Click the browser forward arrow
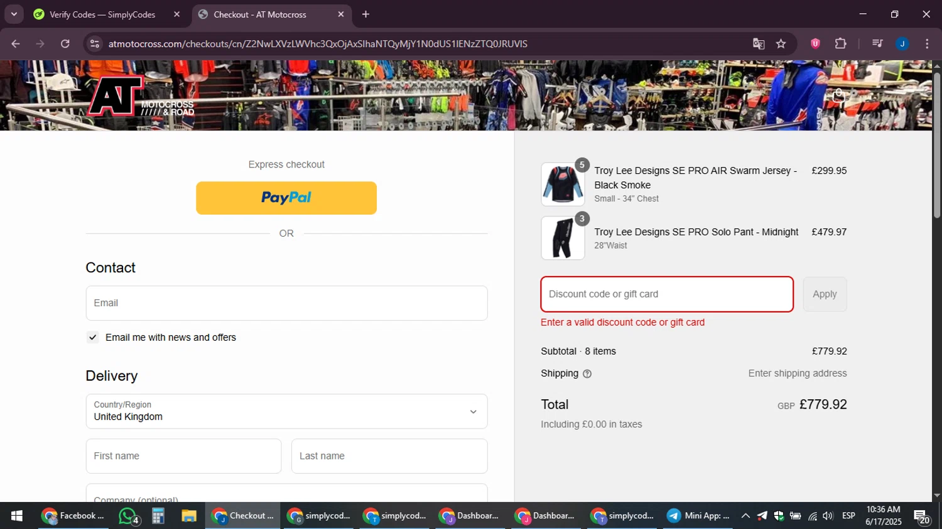The image size is (942, 529). (x=40, y=44)
